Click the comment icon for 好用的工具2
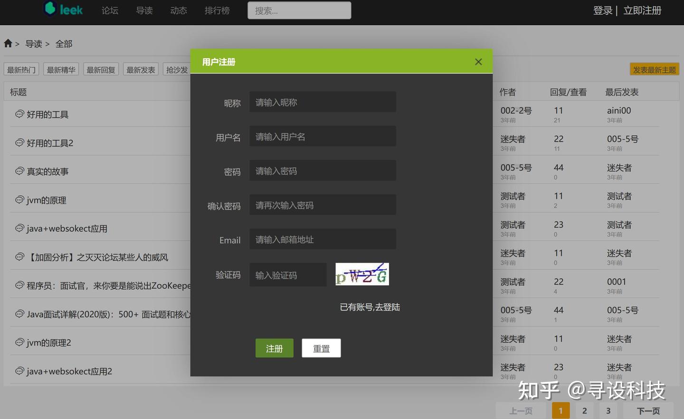 click(x=19, y=142)
